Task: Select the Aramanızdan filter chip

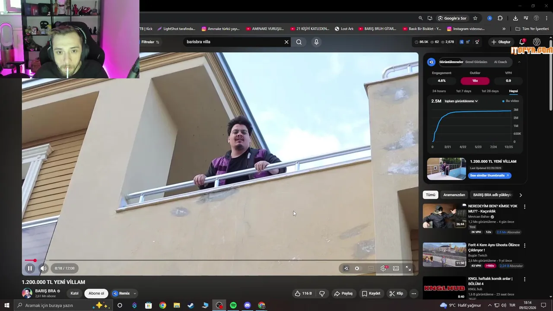Action: pos(454,195)
